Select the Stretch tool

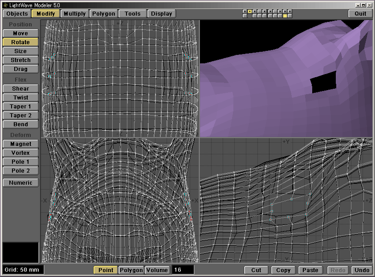coord(20,60)
